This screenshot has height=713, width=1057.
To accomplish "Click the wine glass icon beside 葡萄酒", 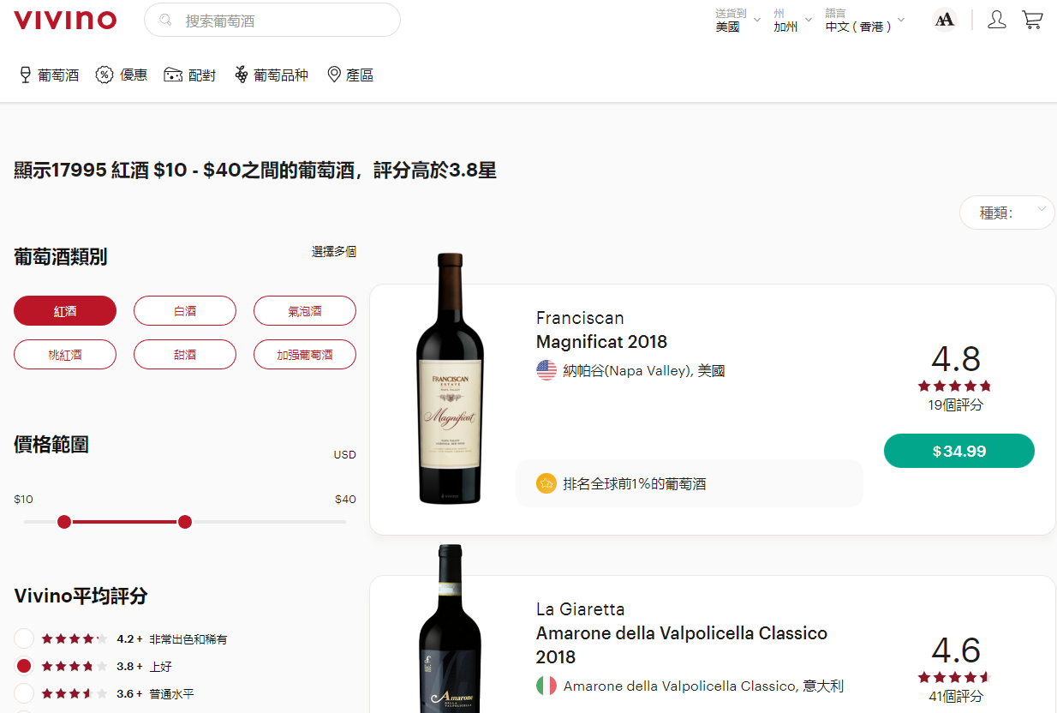I will point(26,75).
